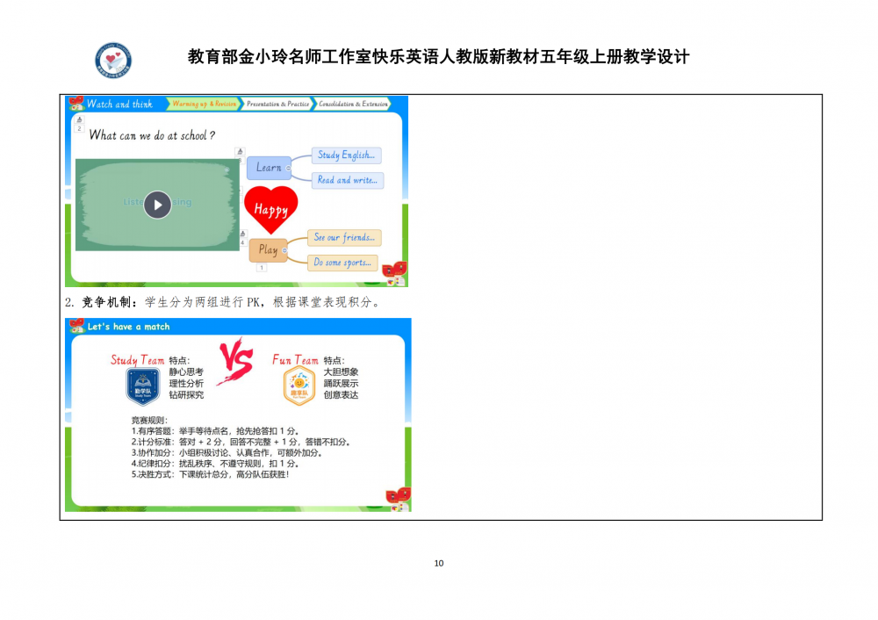Click the red VS graphic

click(x=235, y=362)
